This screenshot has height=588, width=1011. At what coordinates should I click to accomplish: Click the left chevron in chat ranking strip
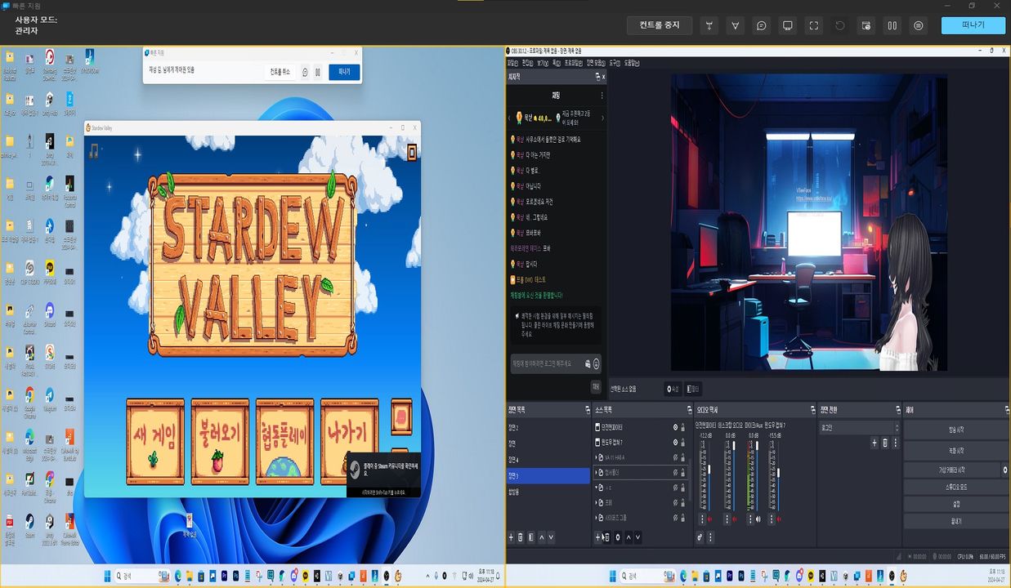[510, 118]
